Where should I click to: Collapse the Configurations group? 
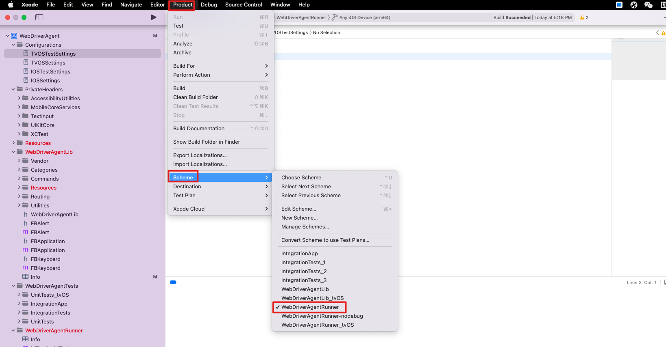tap(13, 45)
